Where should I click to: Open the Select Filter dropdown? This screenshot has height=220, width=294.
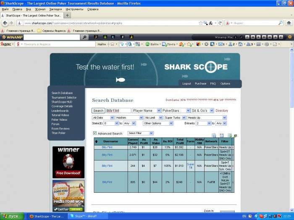pyautogui.click(x=141, y=133)
